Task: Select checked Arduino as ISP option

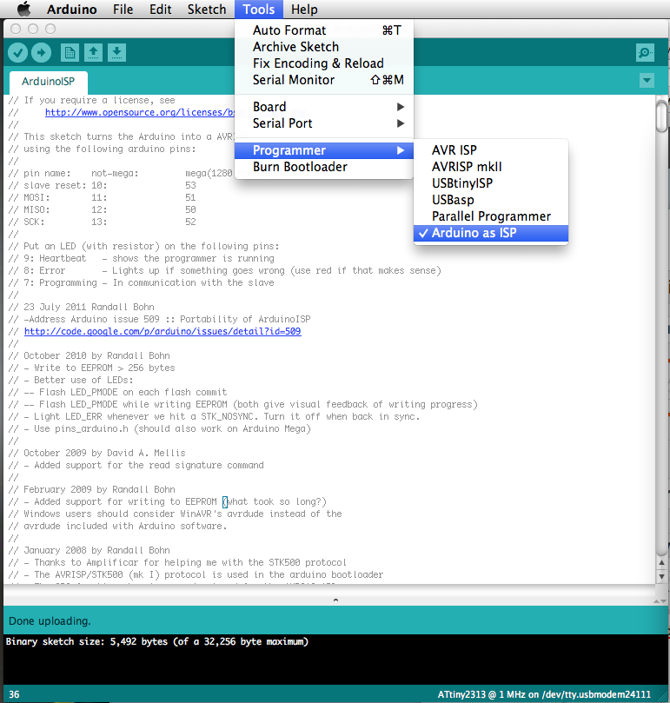Action: click(x=491, y=233)
